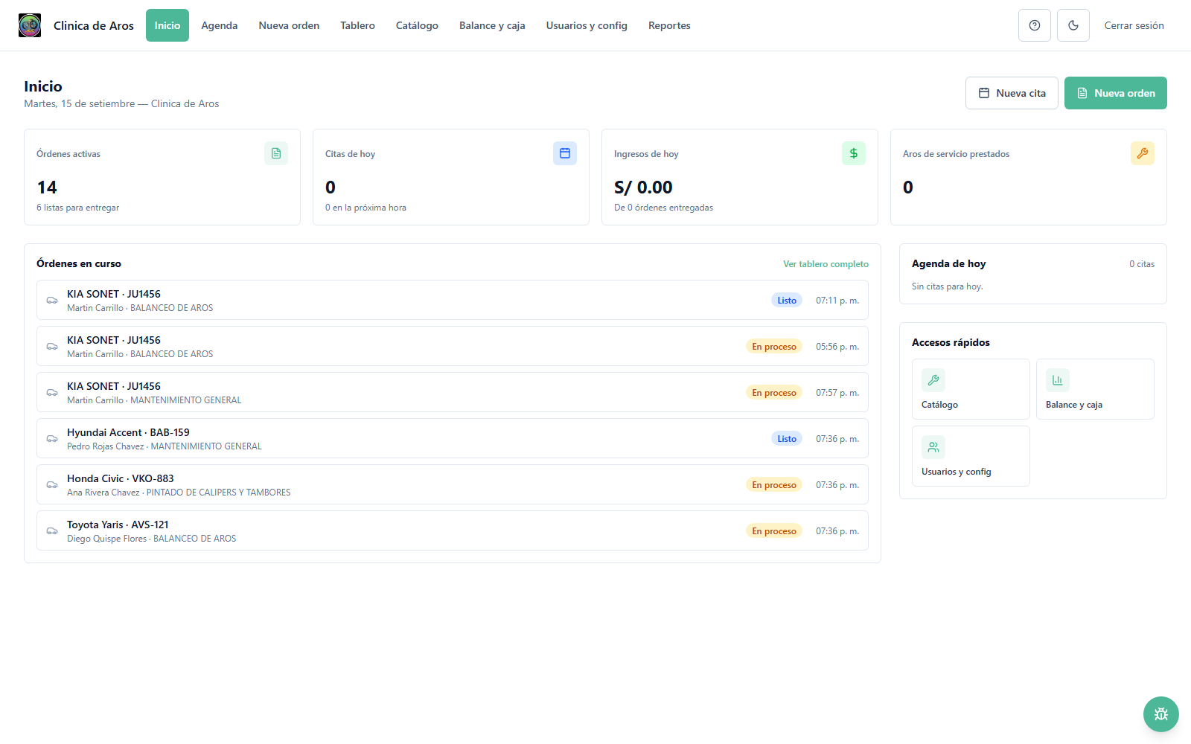Click the S/ 0.00 income value
The width and height of the screenshot is (1191, 744).
pos(643,187)
